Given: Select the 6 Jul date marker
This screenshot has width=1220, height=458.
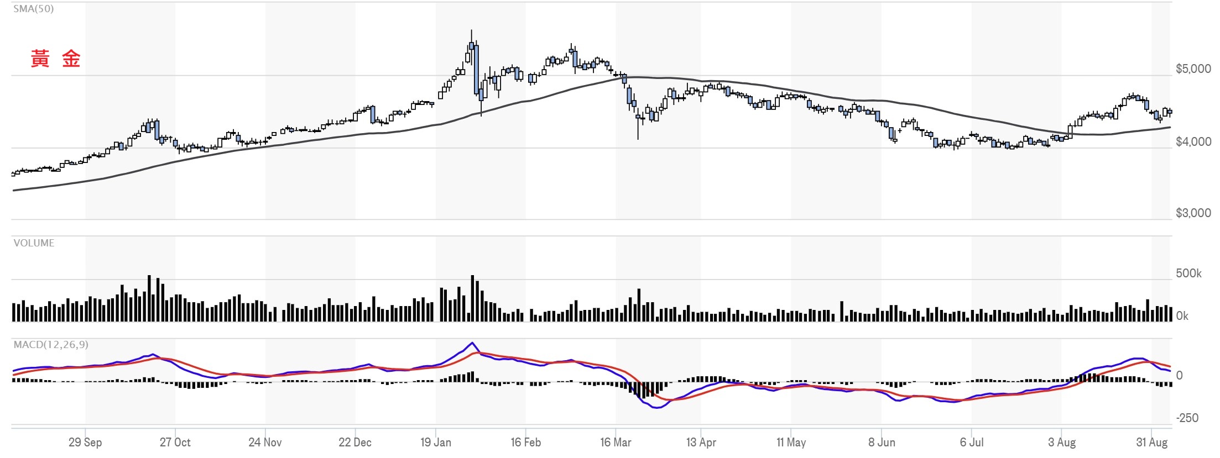Looking at the screenshot, I should (x=972, y=443).
